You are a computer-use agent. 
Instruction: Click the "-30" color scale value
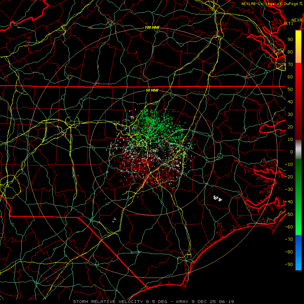289,189
